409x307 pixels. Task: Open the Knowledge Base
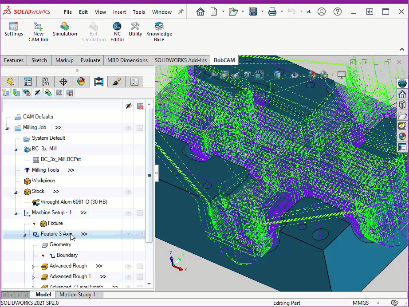pyautogui.click(x=159, y=32)
